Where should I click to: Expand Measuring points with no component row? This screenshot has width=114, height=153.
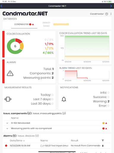7,128
